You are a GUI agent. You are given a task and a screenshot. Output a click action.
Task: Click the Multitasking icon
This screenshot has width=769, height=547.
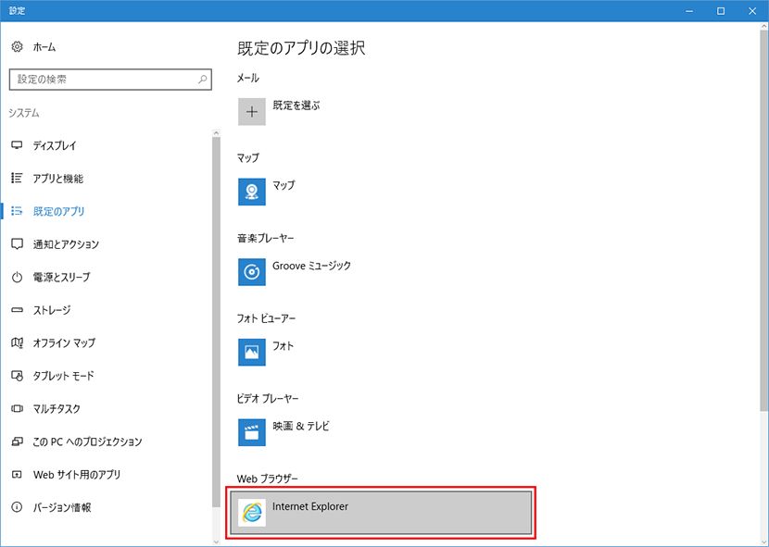18,408
